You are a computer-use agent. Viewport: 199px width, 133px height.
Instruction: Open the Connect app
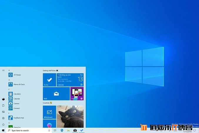coord(14,108)
